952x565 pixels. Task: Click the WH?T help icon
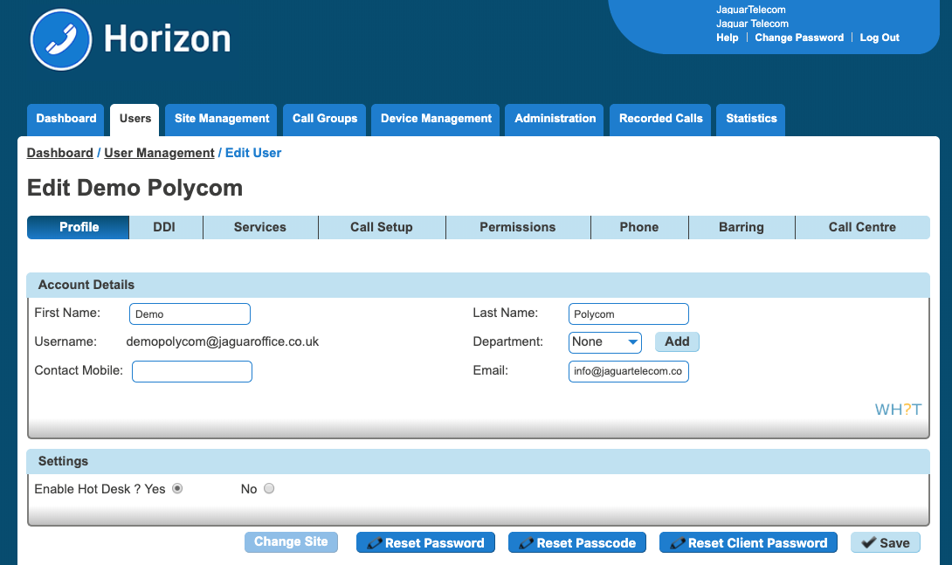click(x=898, y=410)
